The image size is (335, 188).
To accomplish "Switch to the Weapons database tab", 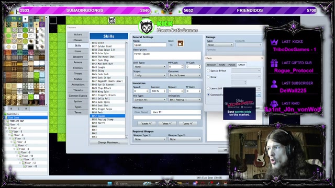I will (78, 57).
